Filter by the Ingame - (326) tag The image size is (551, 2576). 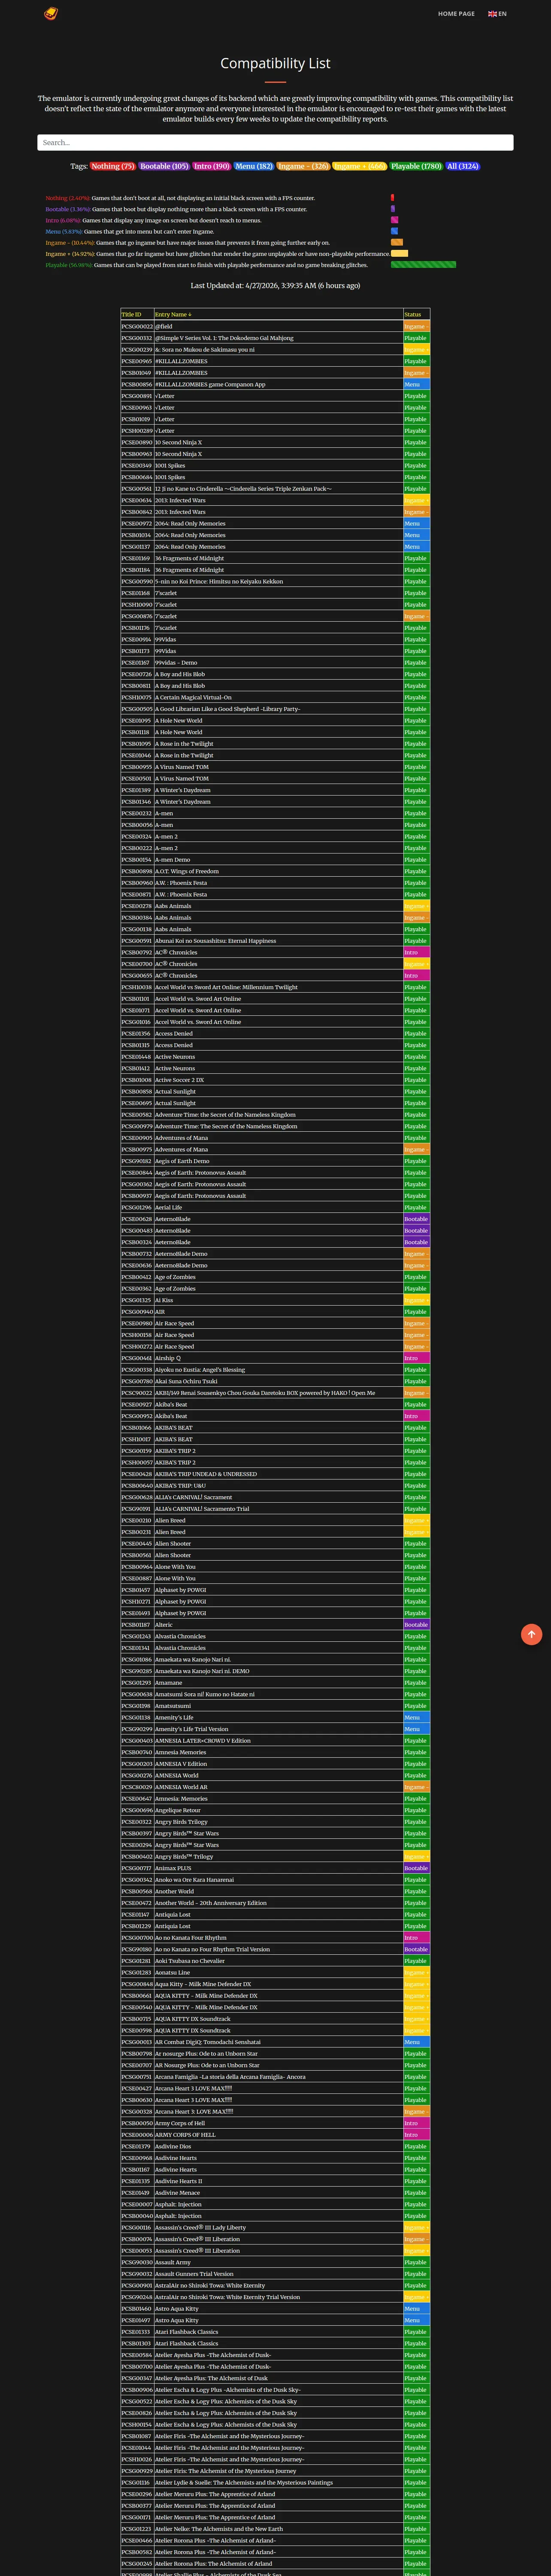(x=303, y=166)
